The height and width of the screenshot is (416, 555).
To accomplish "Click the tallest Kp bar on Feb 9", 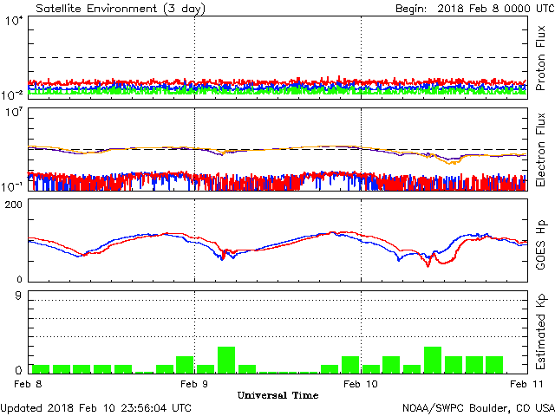I will [x=226, y=361].
